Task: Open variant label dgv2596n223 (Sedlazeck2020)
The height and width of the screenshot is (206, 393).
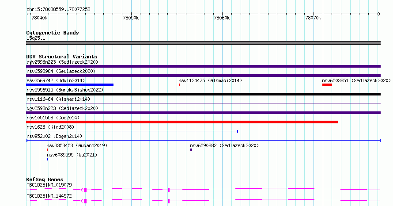Action: click(x=62, y=62)
